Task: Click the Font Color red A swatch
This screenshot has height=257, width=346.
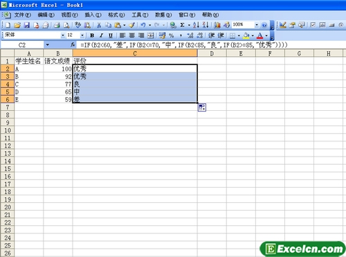Action: (x=260, y=35)
